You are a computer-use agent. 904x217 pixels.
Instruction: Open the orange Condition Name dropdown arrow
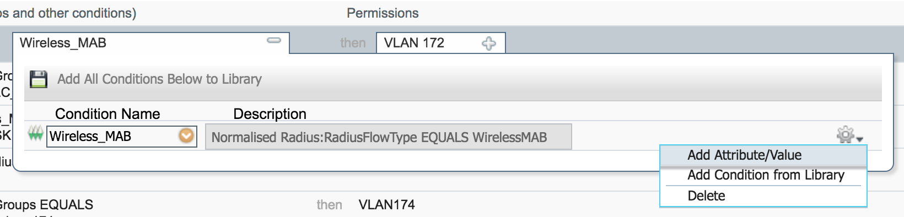187,135
